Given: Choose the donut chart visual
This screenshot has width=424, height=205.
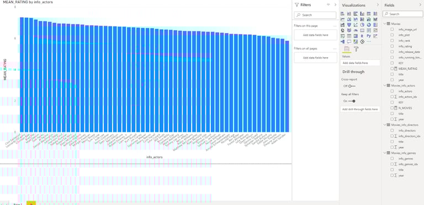Looking at the screenshot, I should coord(369,25).
